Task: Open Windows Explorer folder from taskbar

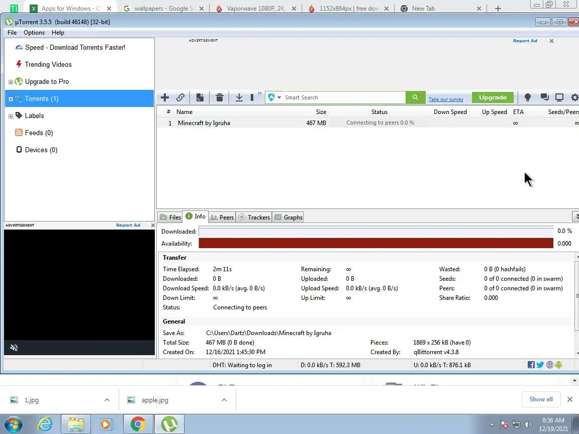Action: 75,424
